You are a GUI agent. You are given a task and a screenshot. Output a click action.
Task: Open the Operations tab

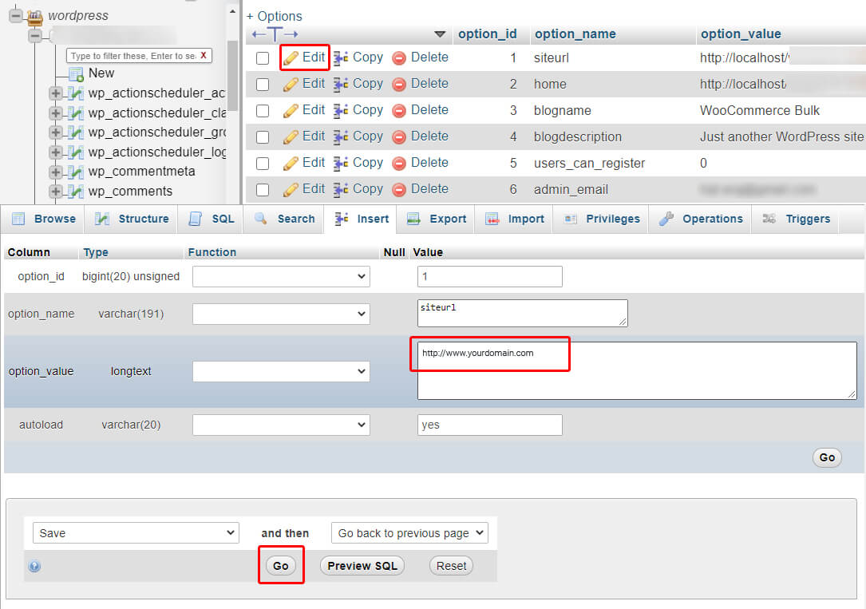click(700, 219)
